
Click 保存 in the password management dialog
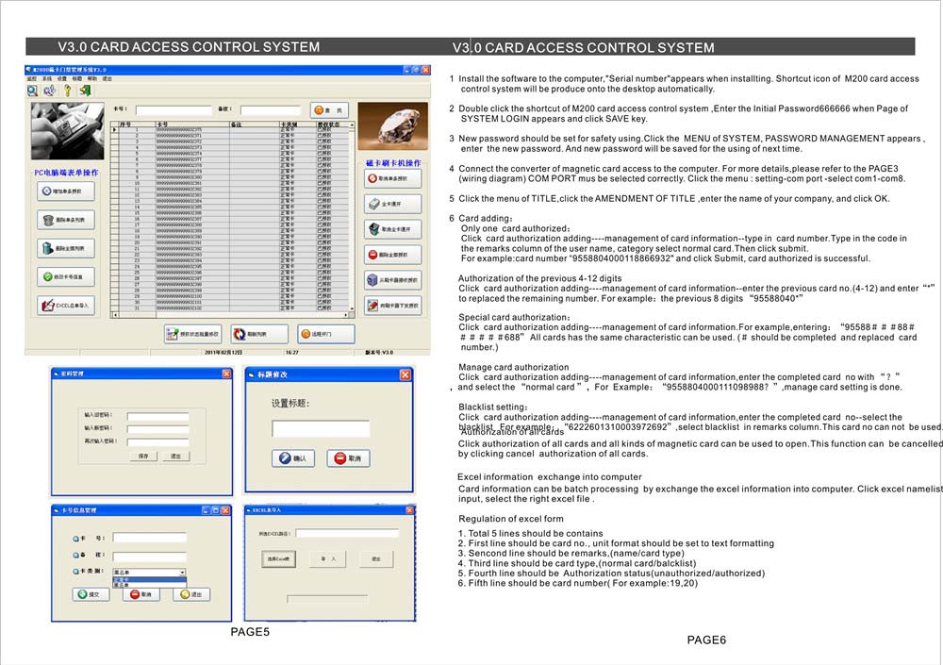pyautogui.click(x=143, y=457)
